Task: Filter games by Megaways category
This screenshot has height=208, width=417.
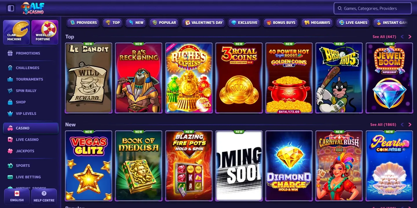Action: point(317,23)
